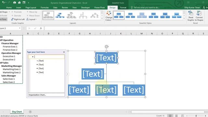Switch to the SmartArt Format tab
The image size is (208, 117).
click(123, 7)
